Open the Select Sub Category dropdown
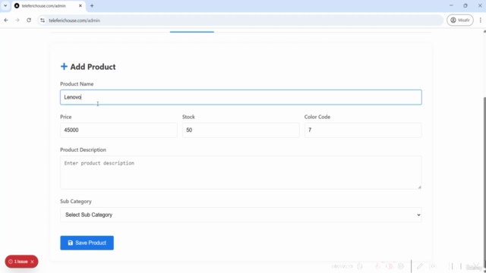Image resolution: width=486 pixels, height=273 pixels. coord(241,215)
